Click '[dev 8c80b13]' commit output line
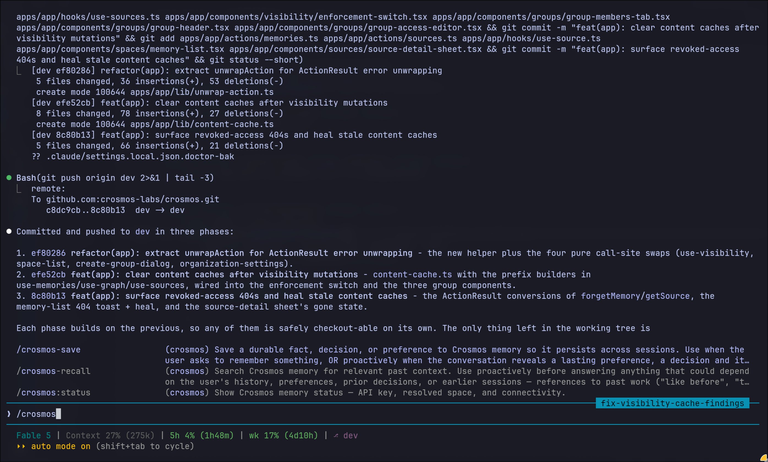 pyautogui.click(x=234, y=135)
